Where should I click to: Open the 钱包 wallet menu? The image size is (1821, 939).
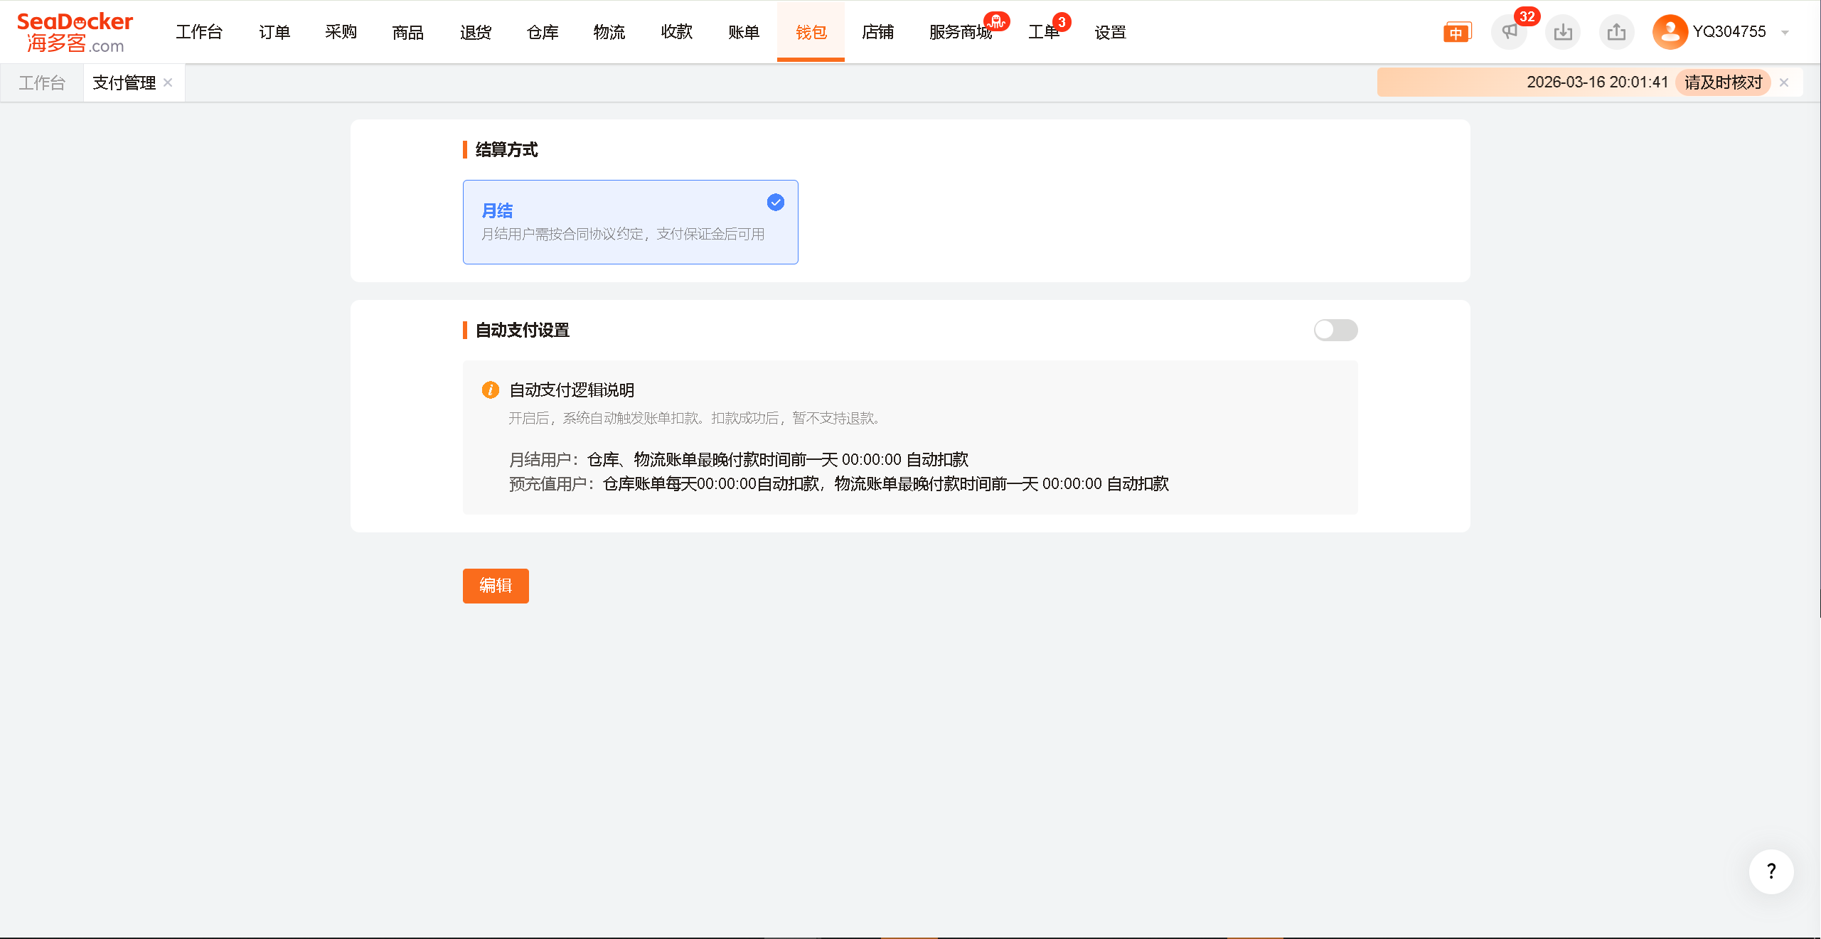(x=811, y=32)
